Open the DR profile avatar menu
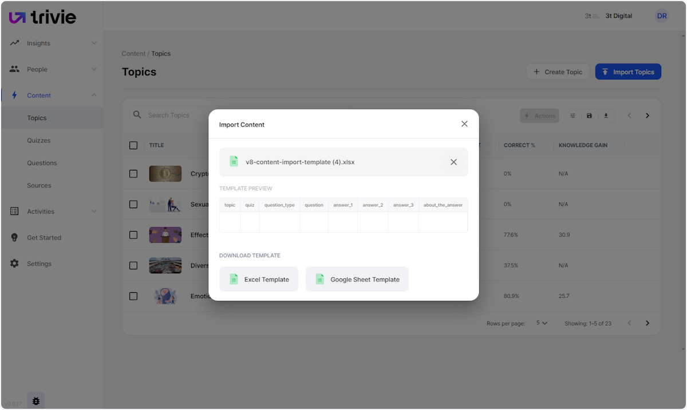This screenshot has height=410, width=687. tap(662, 15)
